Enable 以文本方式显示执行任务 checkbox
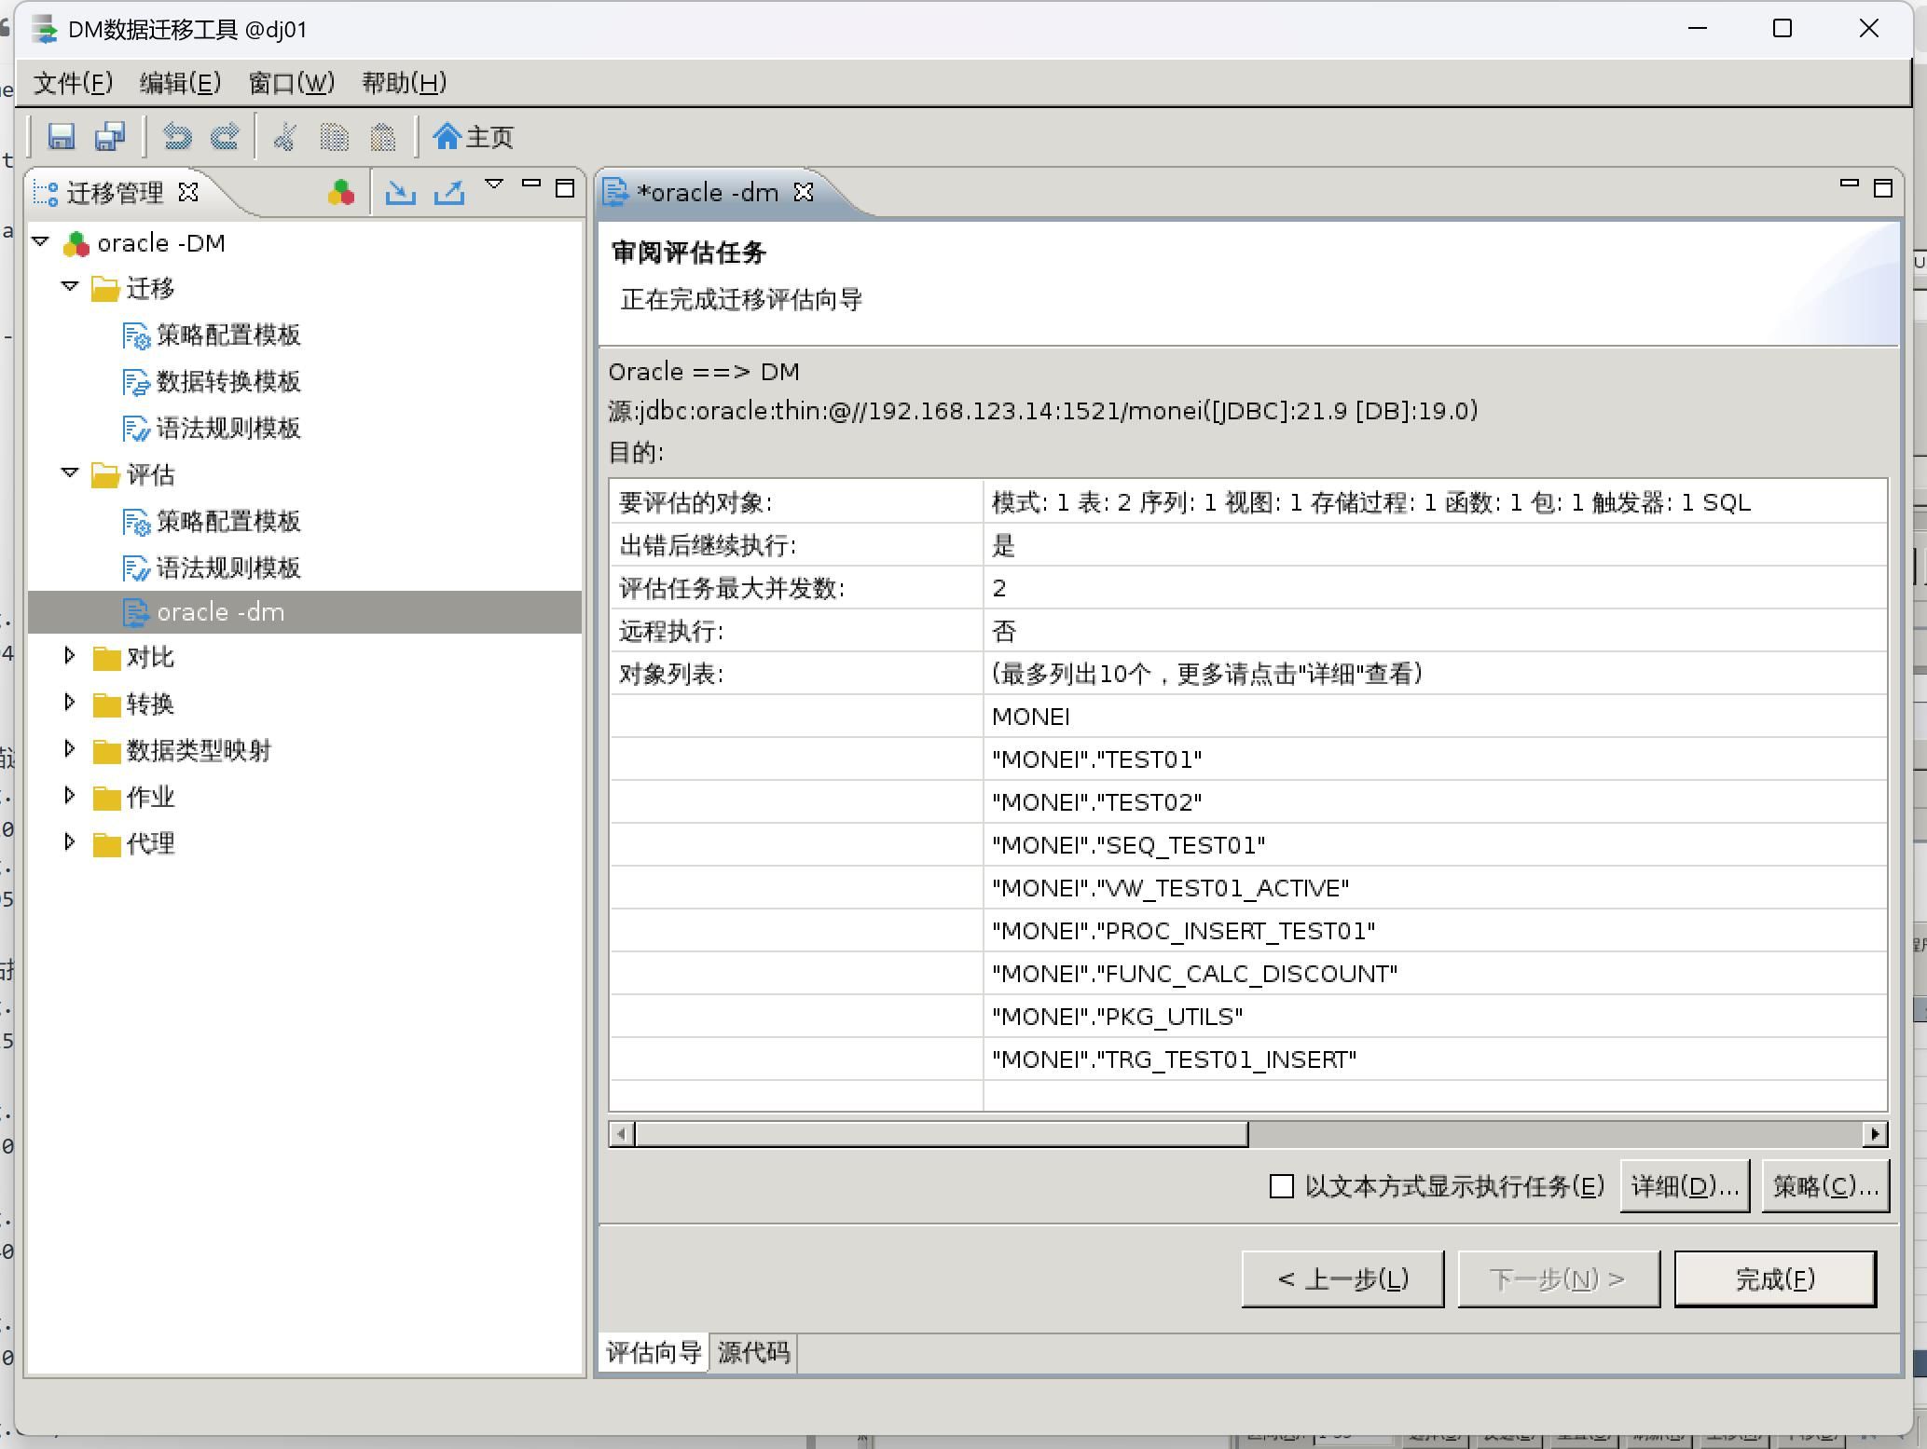The image size is (1927, 1449). point(1282,1186)
